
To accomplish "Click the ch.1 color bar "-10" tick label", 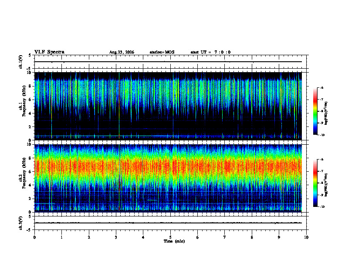I will pyautogui.click(x=322, y=135).
